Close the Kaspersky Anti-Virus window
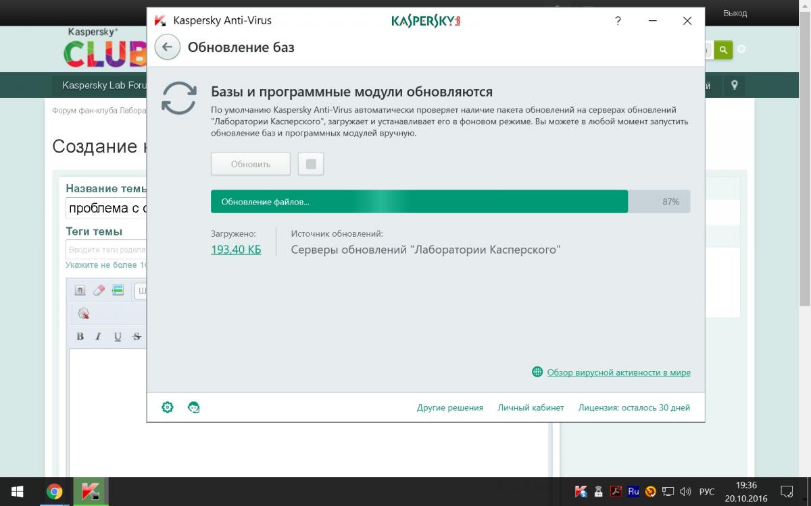This screenshot has height=506, width=811. (x=687, y=21)
